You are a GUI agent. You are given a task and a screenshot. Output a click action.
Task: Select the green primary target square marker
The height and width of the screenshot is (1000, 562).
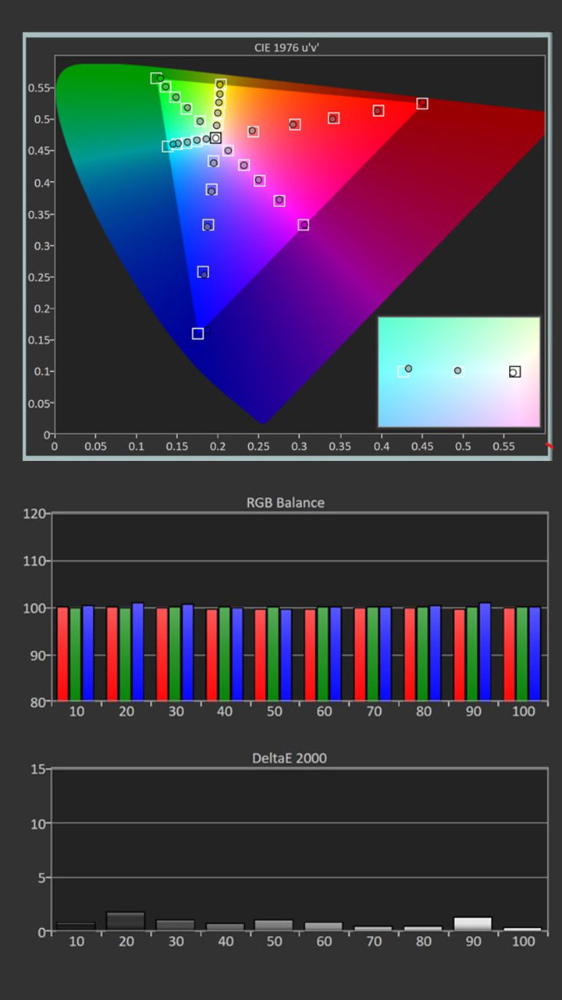[x=156, y=78]
